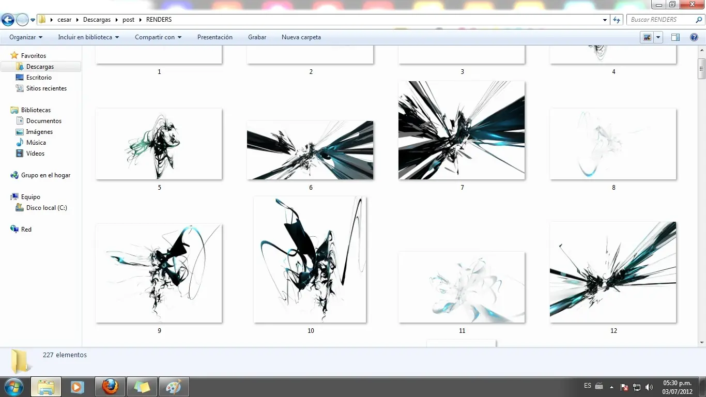Select Bibliotecas in the navigation pane

tap(36, 110)
